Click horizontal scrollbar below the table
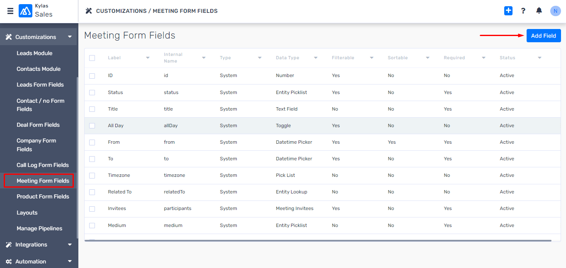This screenshot has width=566, height=268. (318, 240)
